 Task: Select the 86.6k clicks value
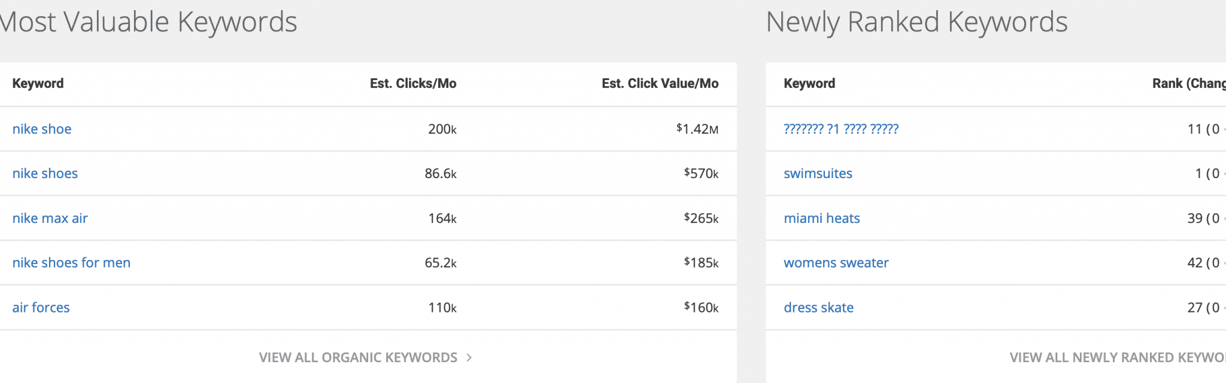click(x=441, y=173)
